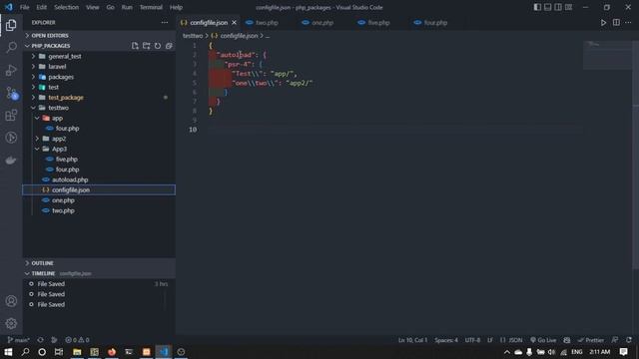
Task: Open the File menu
Action: click(24, 7)
